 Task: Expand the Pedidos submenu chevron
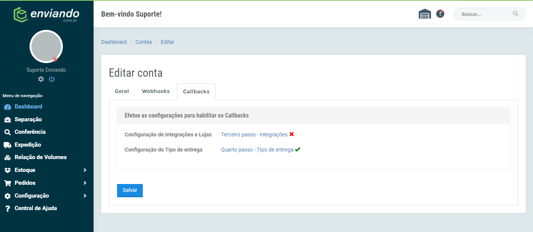85,183
